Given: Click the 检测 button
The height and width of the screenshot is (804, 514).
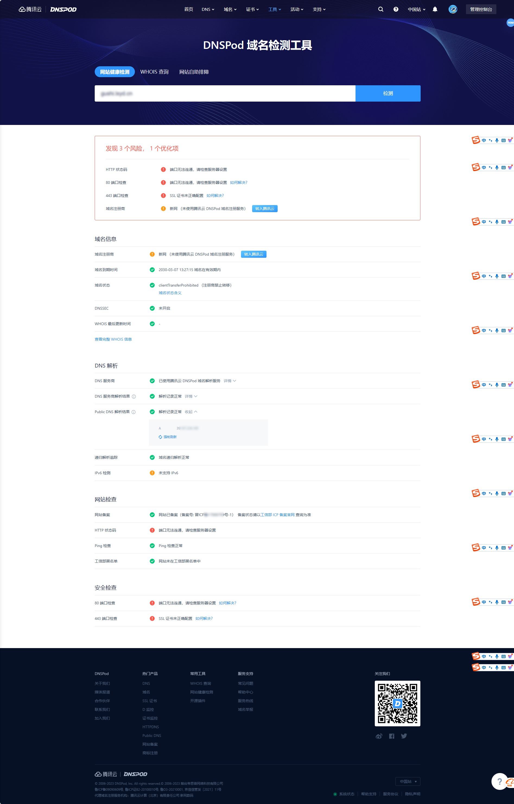Looking at the screenshot, I should [x=388, y=93].
